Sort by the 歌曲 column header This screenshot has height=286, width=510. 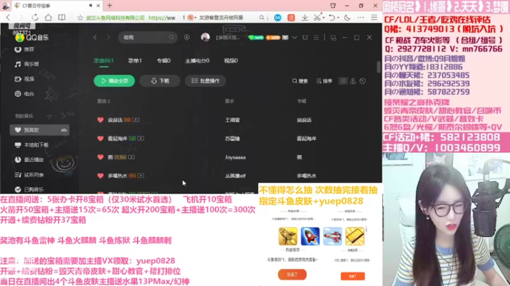(104, 101)
